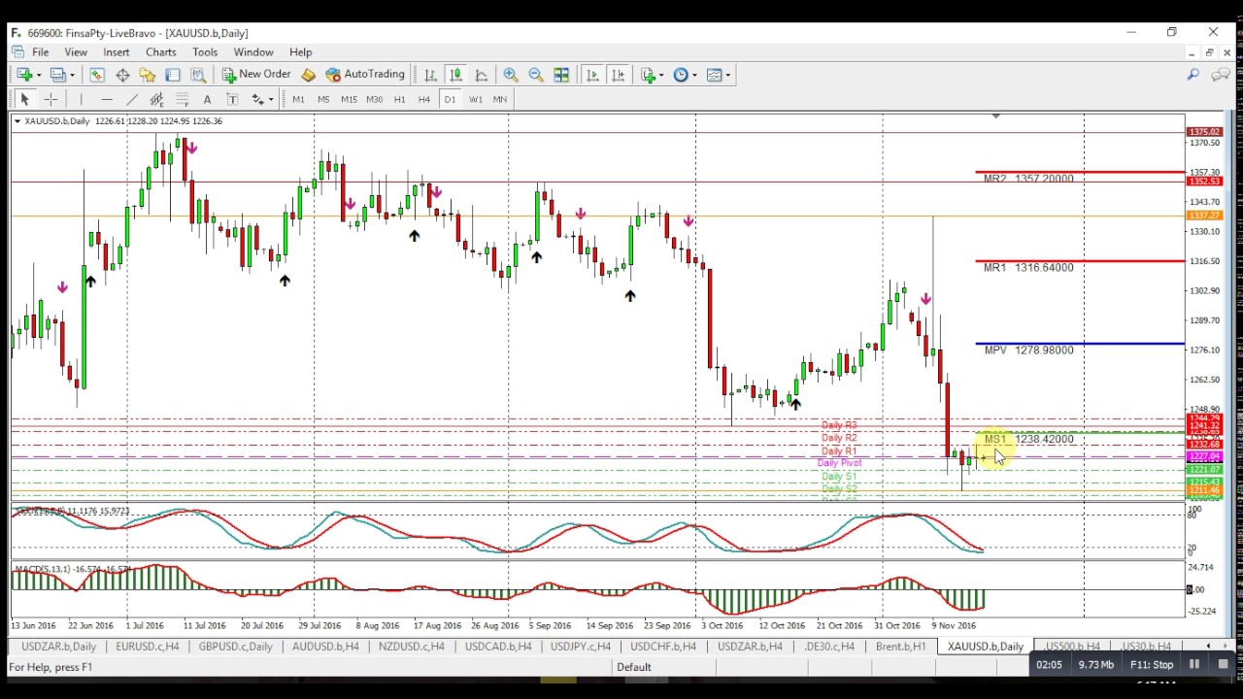Open the Data Window crosshair-circle icon
1243x699 pixels.
click(x=122, y=75)
